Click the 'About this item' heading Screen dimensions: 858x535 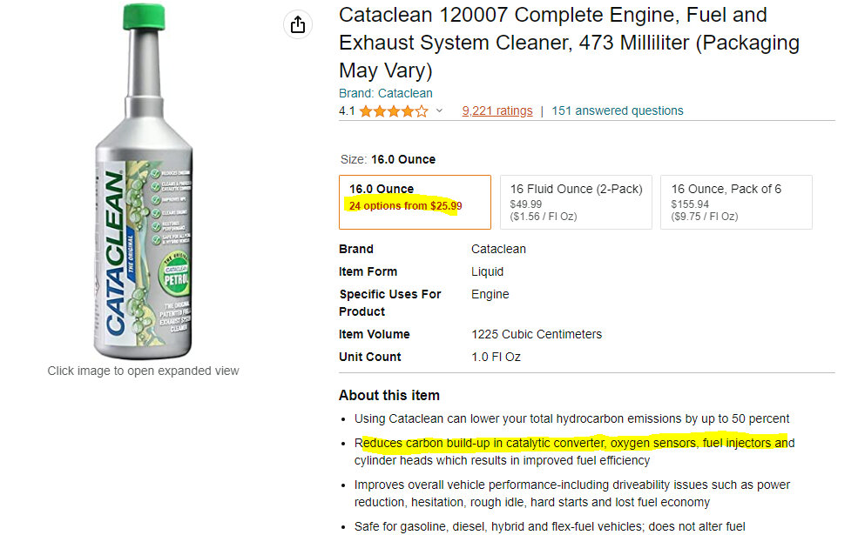coord(388,395)
